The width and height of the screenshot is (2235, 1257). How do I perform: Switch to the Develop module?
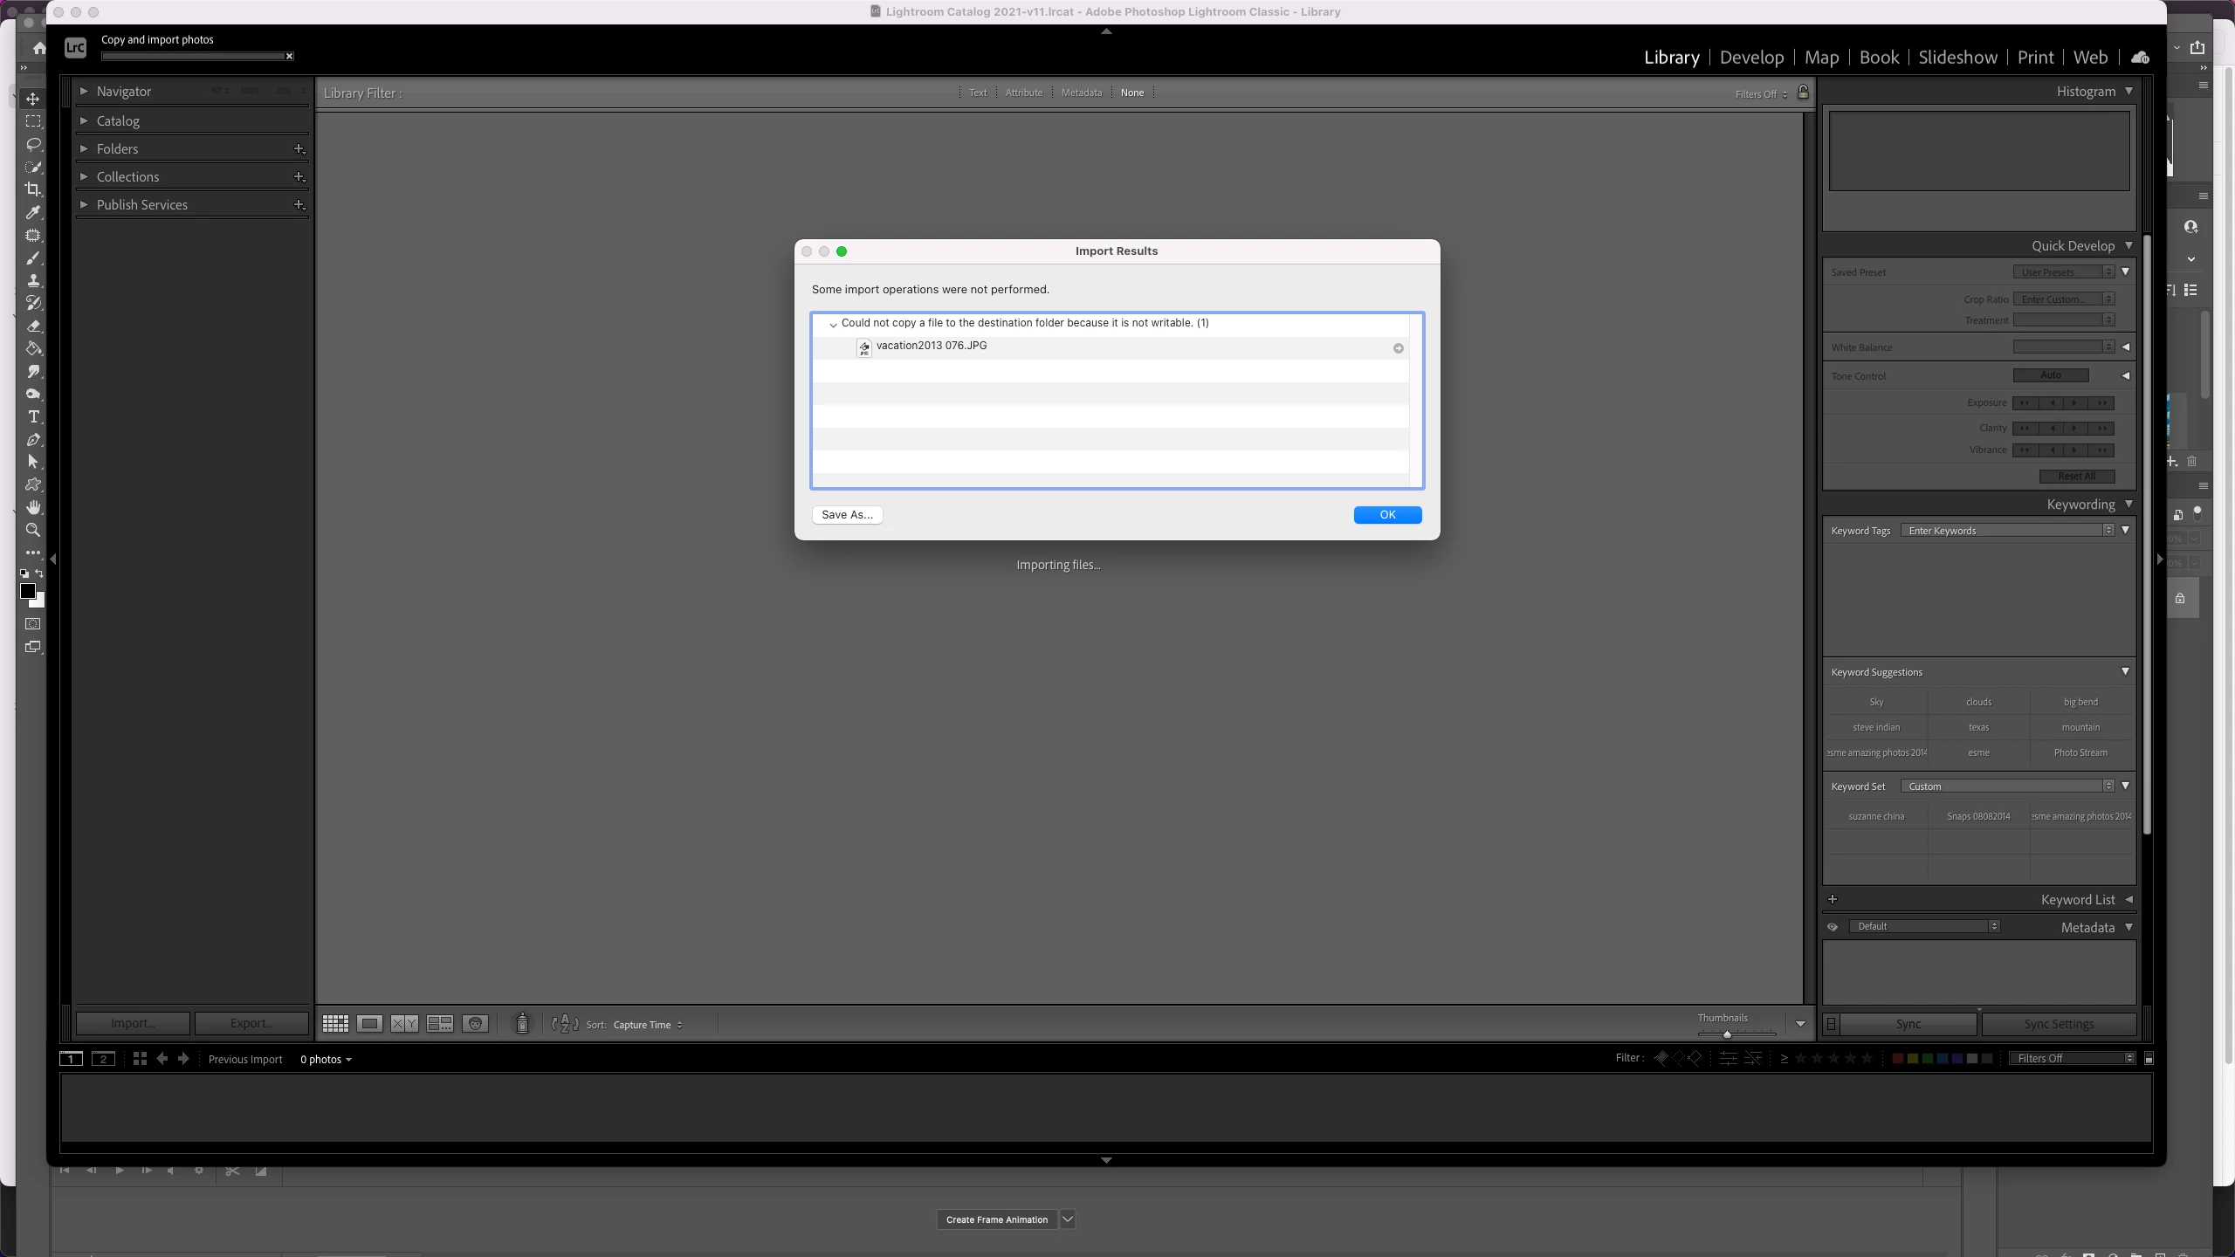click(x=1751, y=58)
